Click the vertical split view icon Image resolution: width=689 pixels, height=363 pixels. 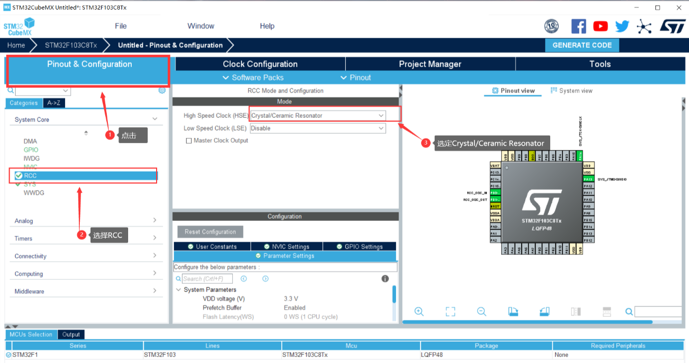coord(576,311)
